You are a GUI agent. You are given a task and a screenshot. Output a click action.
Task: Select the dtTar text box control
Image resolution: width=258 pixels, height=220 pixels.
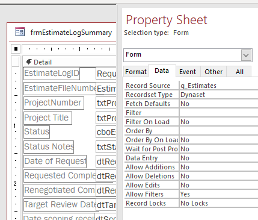tap(106, 205)
